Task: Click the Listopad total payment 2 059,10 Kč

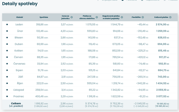Action: [x=162, y=90]
